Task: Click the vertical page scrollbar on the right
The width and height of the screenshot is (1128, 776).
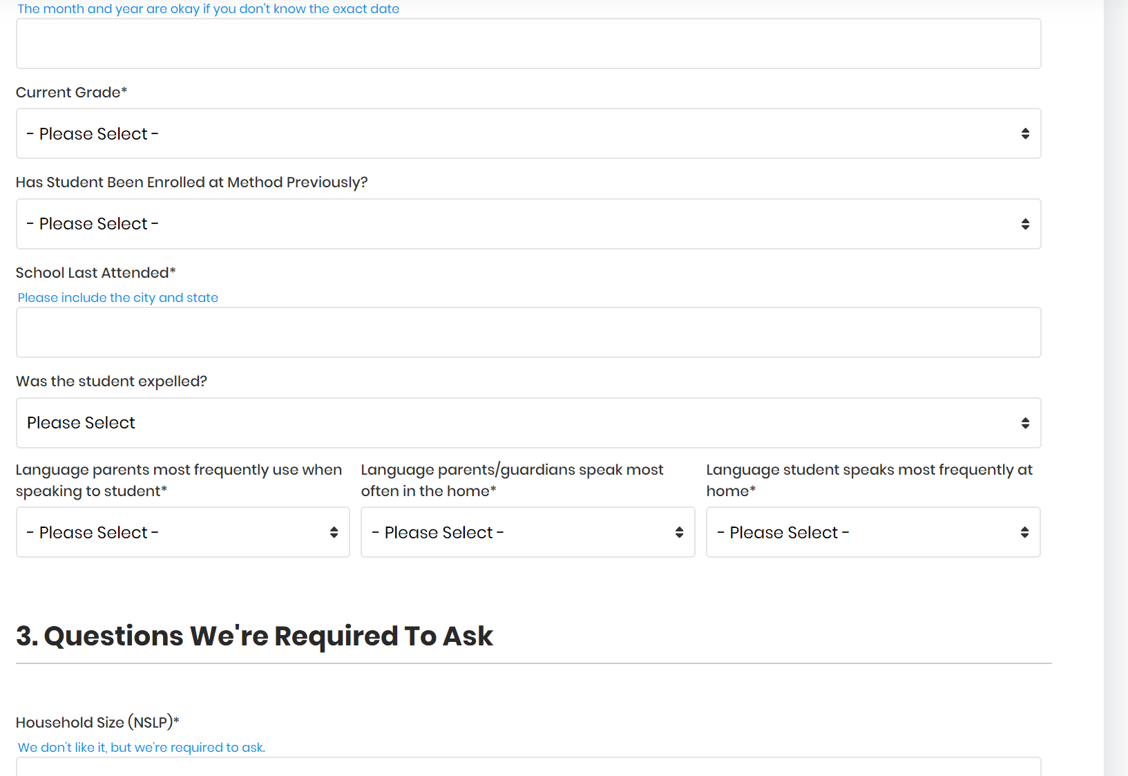Action: 1115,387
